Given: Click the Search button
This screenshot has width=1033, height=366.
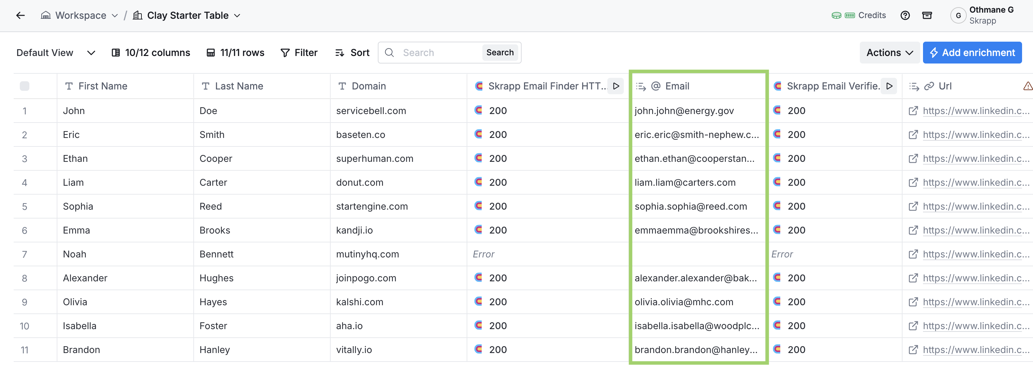Looking at the screenshot, I should click(x=500, y=53).
